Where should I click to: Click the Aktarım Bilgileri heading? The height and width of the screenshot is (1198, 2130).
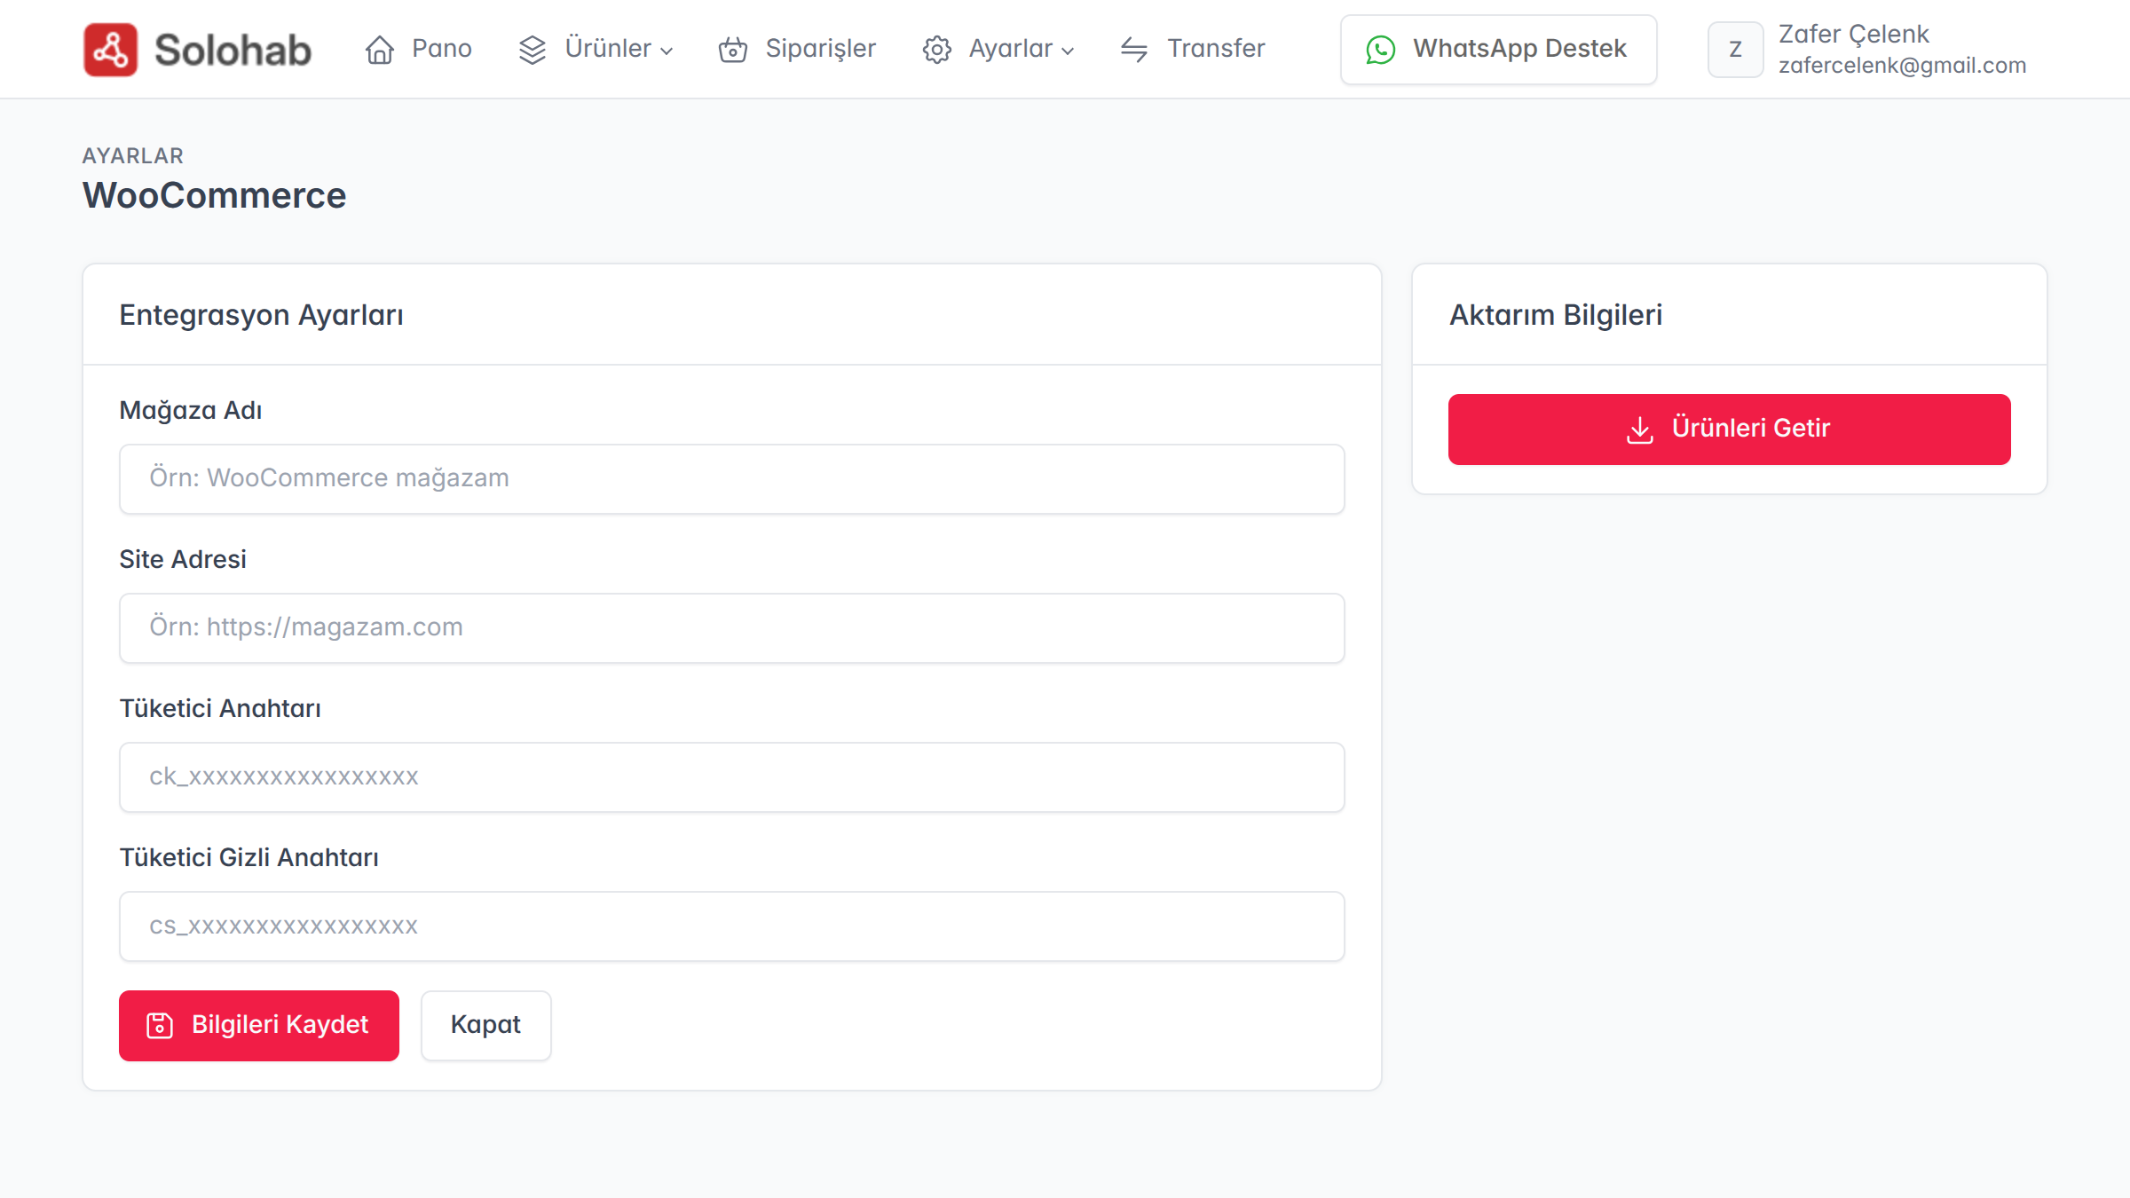coord(1556,315)
